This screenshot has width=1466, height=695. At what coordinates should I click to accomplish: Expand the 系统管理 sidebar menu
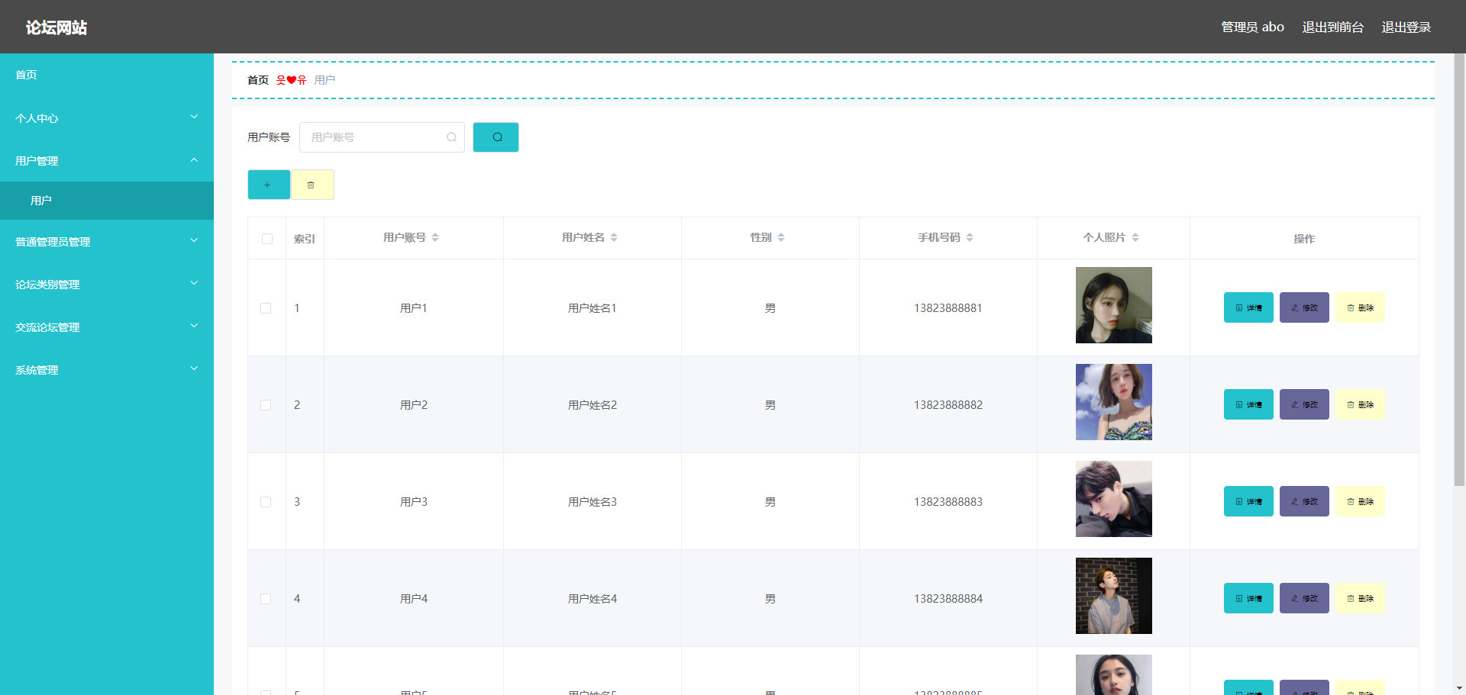click(x=107, y=369)
